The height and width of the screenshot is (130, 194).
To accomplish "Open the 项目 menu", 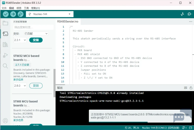I will (19, 8).
